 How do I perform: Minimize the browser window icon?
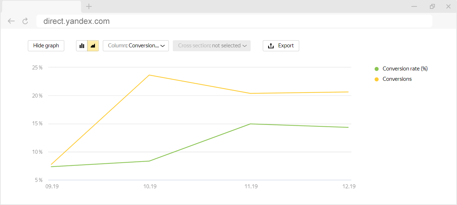(x=414, y=6)
